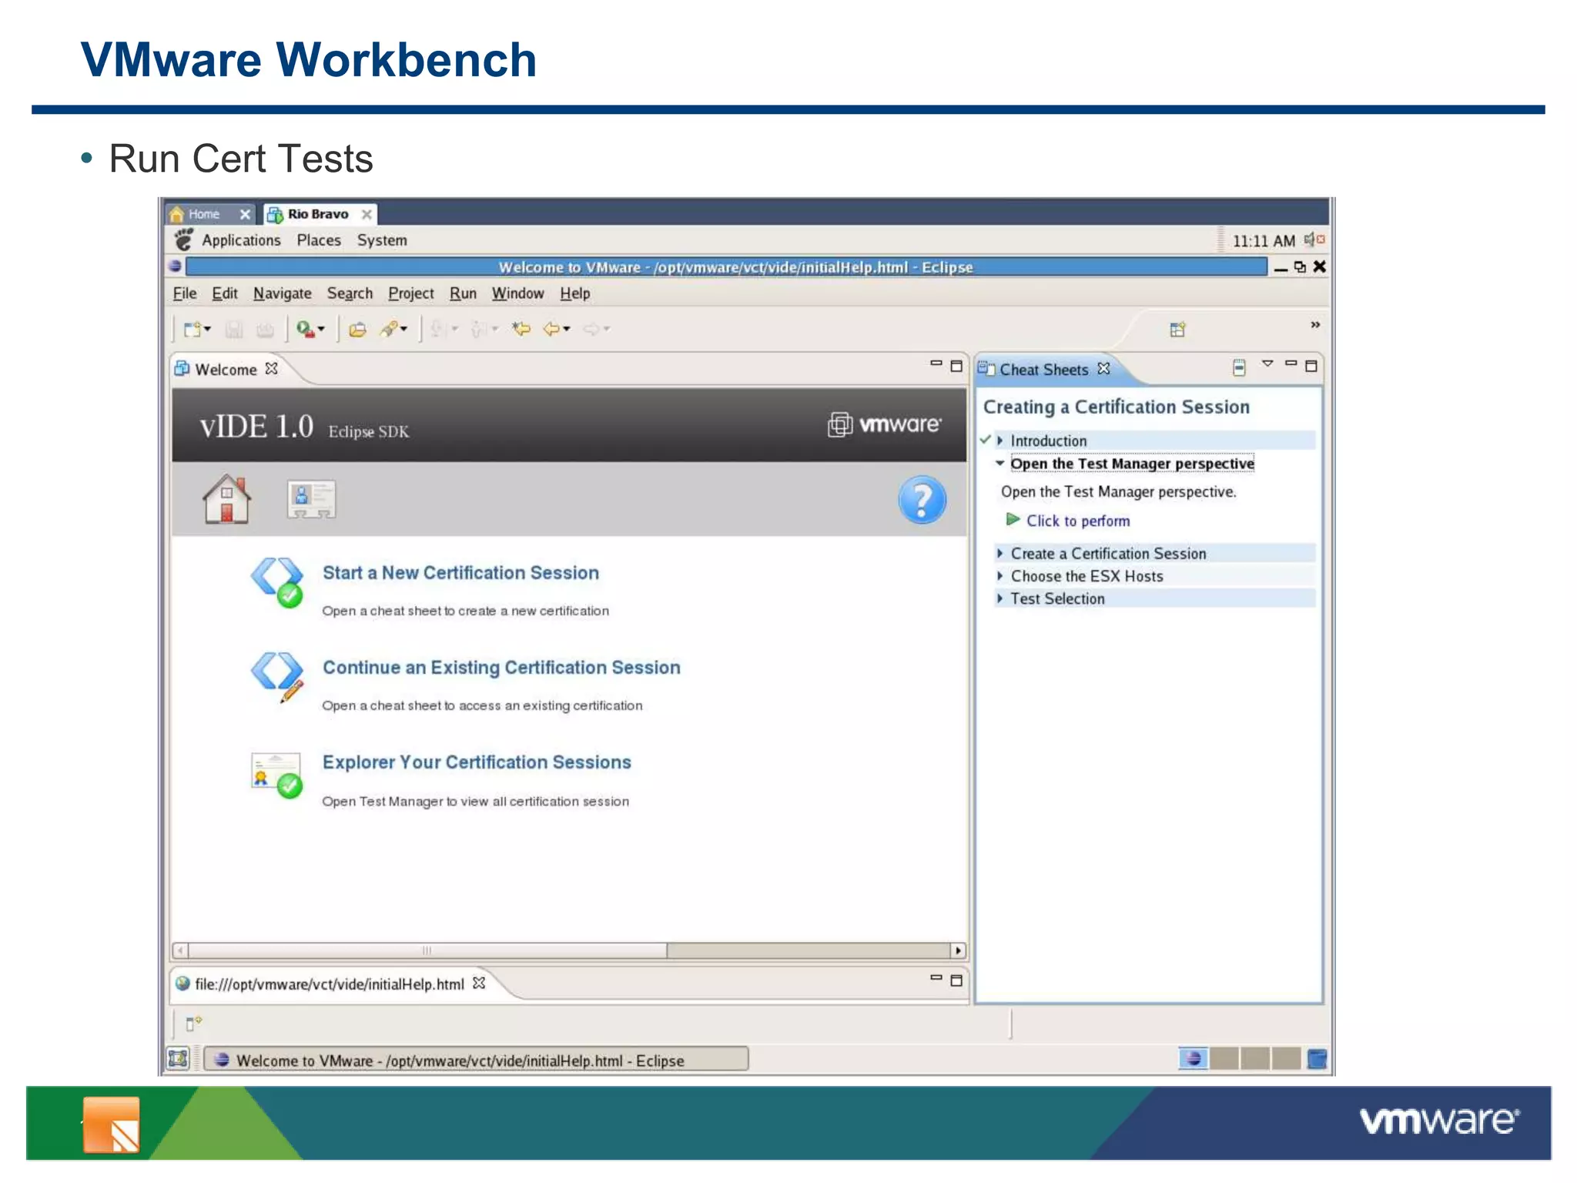This screenshot has width=1577, height=1183.
Task: Open the GNOME Places menu
Action: click(319, 240)
